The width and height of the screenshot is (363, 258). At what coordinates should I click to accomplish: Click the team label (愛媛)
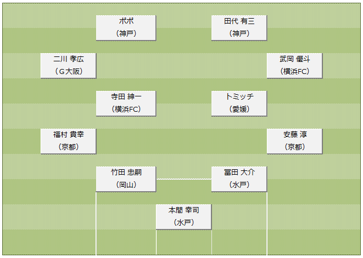239,109
